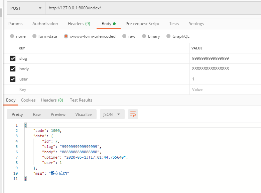The image size is (261, 193).
Task: Click the request URL field
Action: click(150, 8)
